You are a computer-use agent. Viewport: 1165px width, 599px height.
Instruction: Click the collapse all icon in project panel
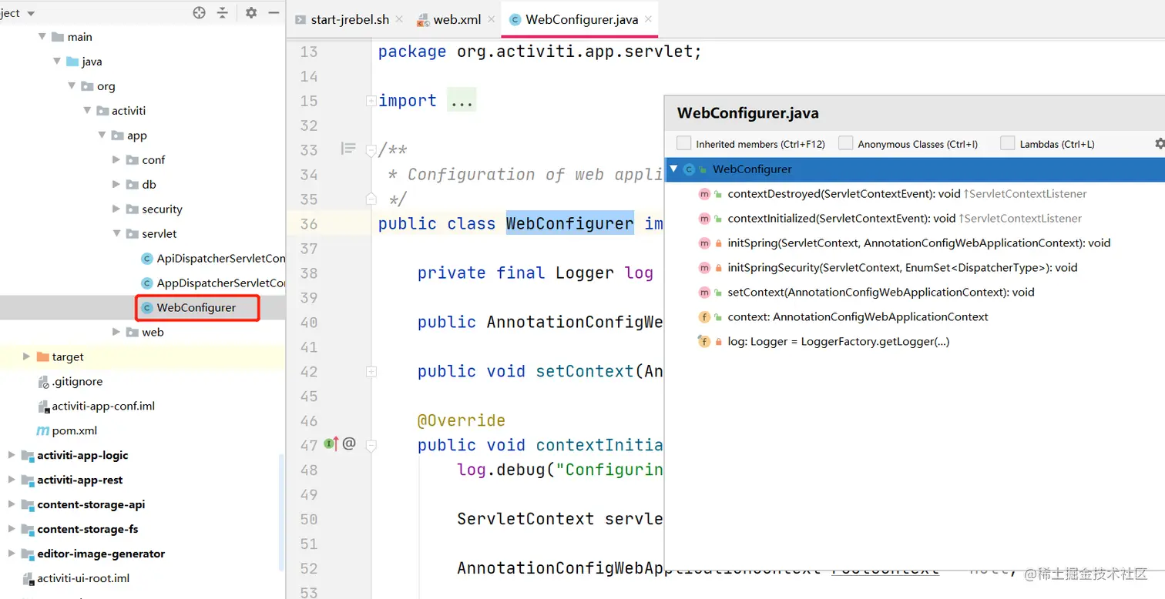pos(223,12)
